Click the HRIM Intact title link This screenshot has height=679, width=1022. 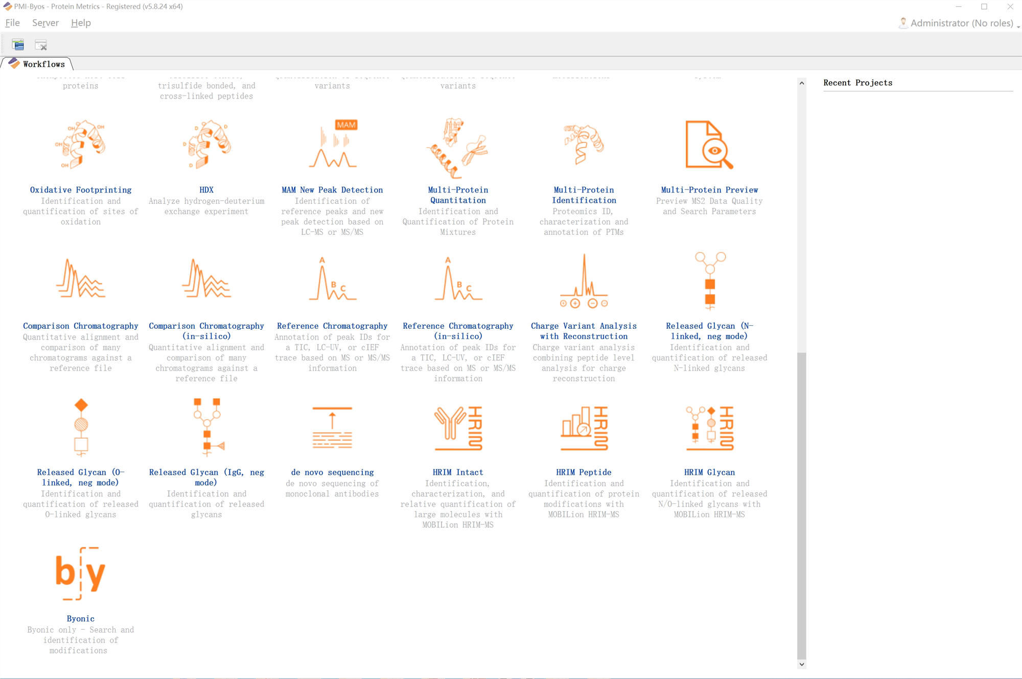coord(458,472)
